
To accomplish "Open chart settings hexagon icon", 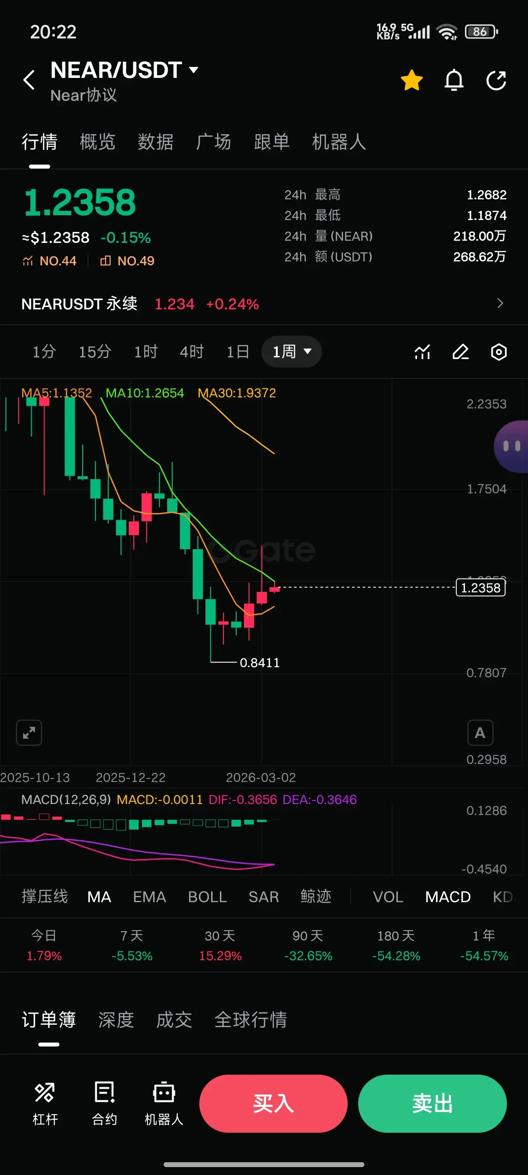I will 499,352.
